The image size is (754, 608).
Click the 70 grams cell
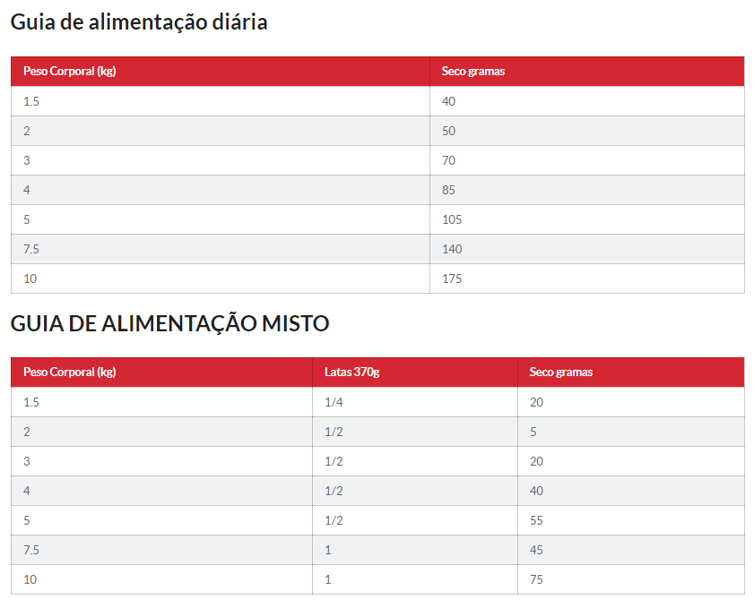448,160
